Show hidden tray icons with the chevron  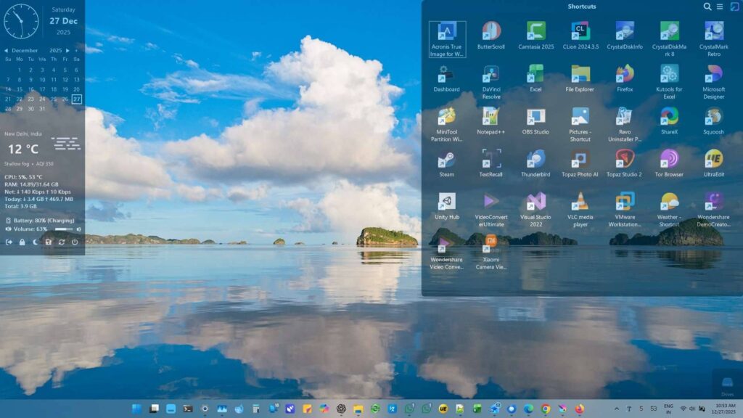pos(617,408)
